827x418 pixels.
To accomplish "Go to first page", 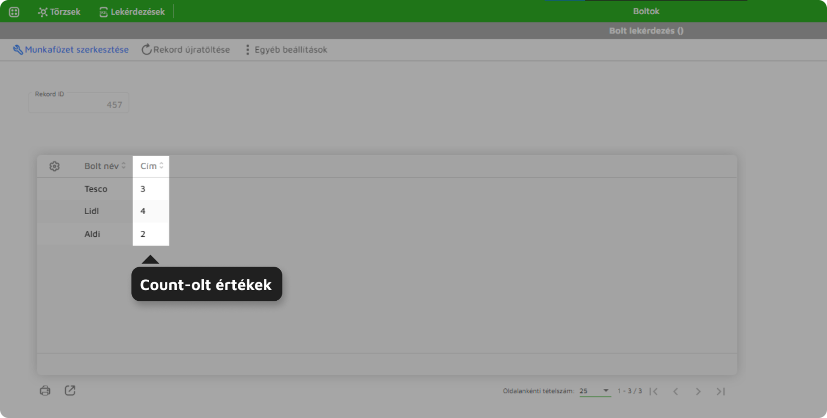I will (654, 391).
